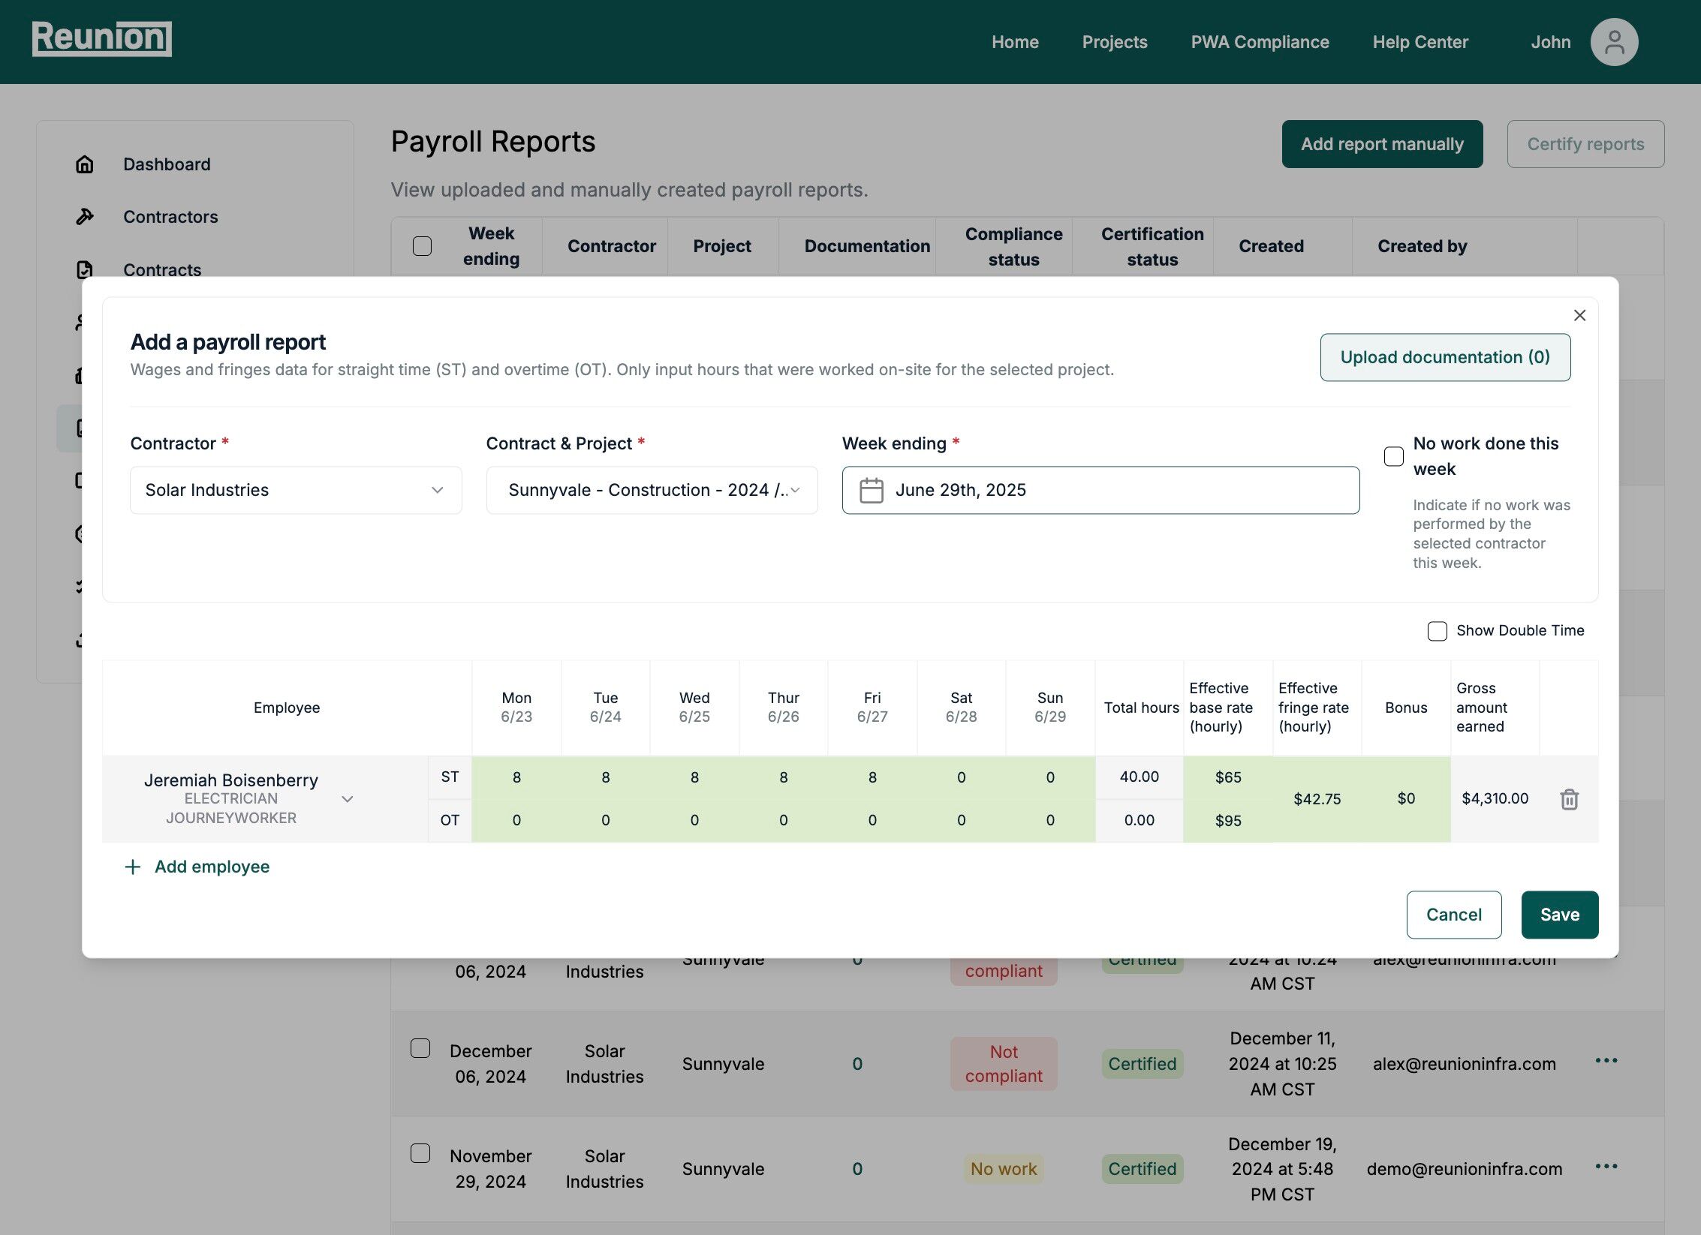Click calendar icon in Week ending field

871,491
